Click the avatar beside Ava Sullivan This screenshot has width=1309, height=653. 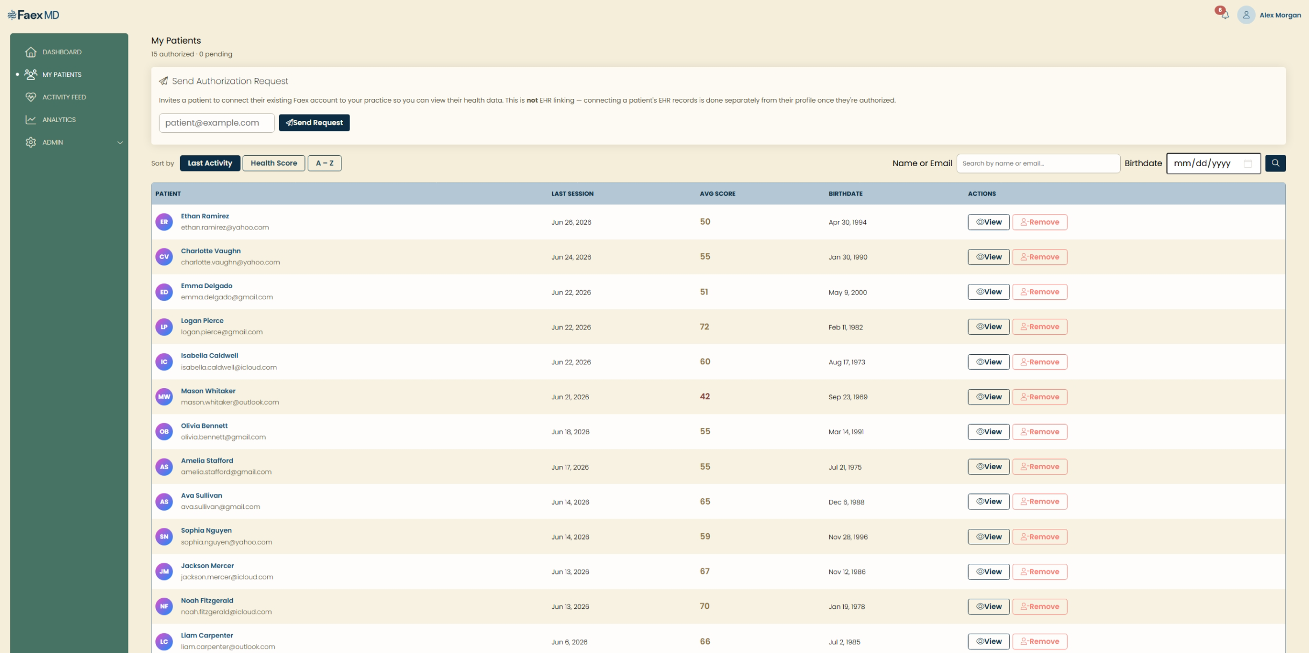pos(164,501)
